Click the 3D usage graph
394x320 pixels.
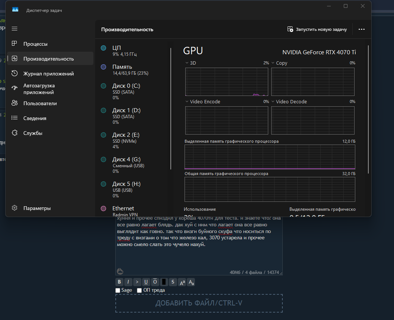coord(227,82)
